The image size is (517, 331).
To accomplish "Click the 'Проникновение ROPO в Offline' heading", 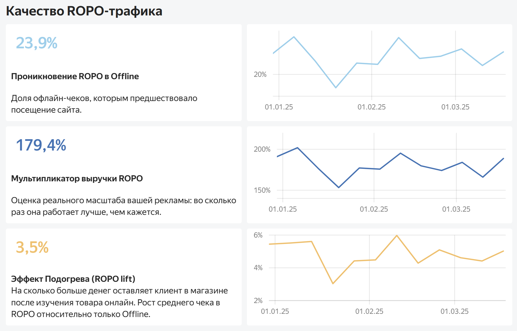I will [75, 76].
